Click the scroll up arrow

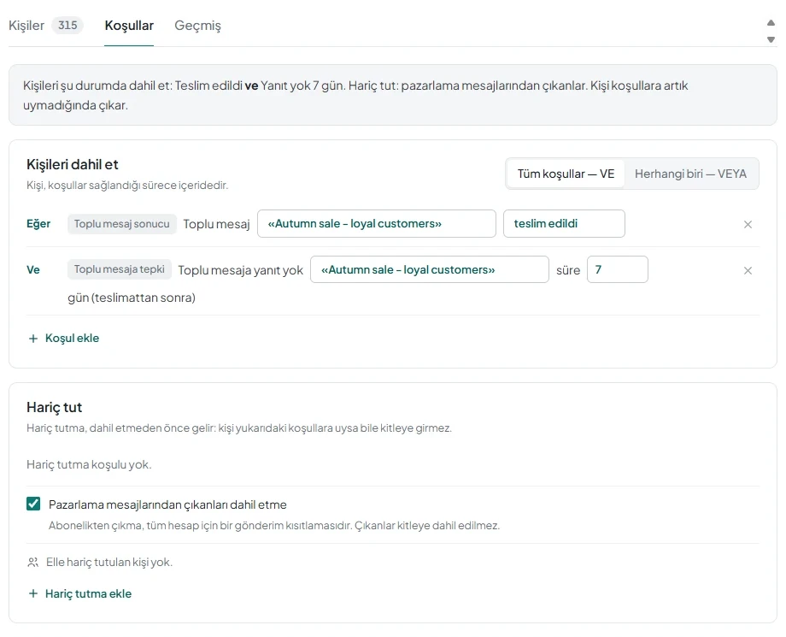coord(771,22)
